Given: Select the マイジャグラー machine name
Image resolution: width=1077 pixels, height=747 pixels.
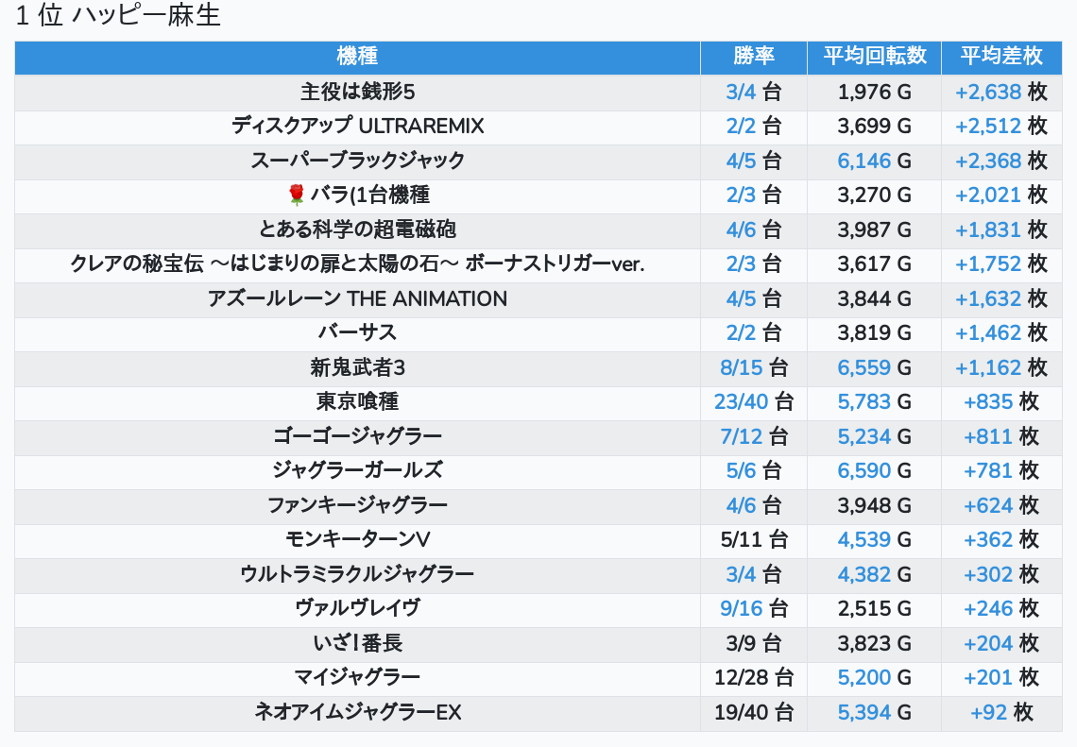Looking at the screenshot, I should 357,677.
